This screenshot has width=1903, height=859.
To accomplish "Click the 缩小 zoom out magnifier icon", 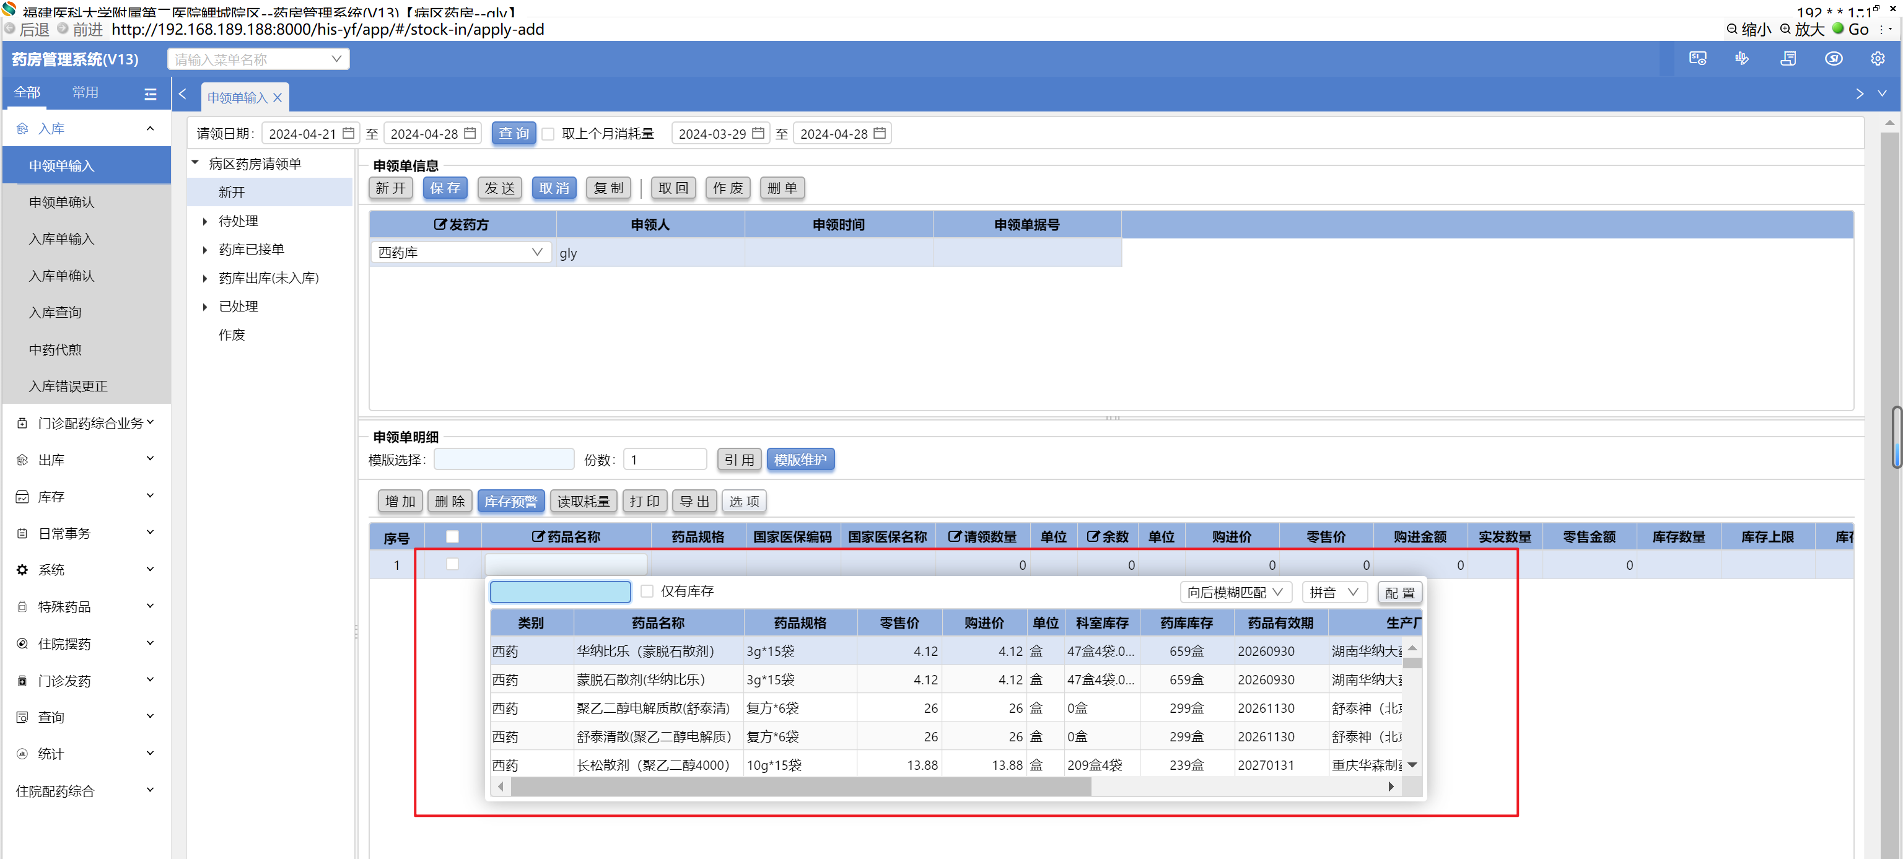I will coord(1731,30).
